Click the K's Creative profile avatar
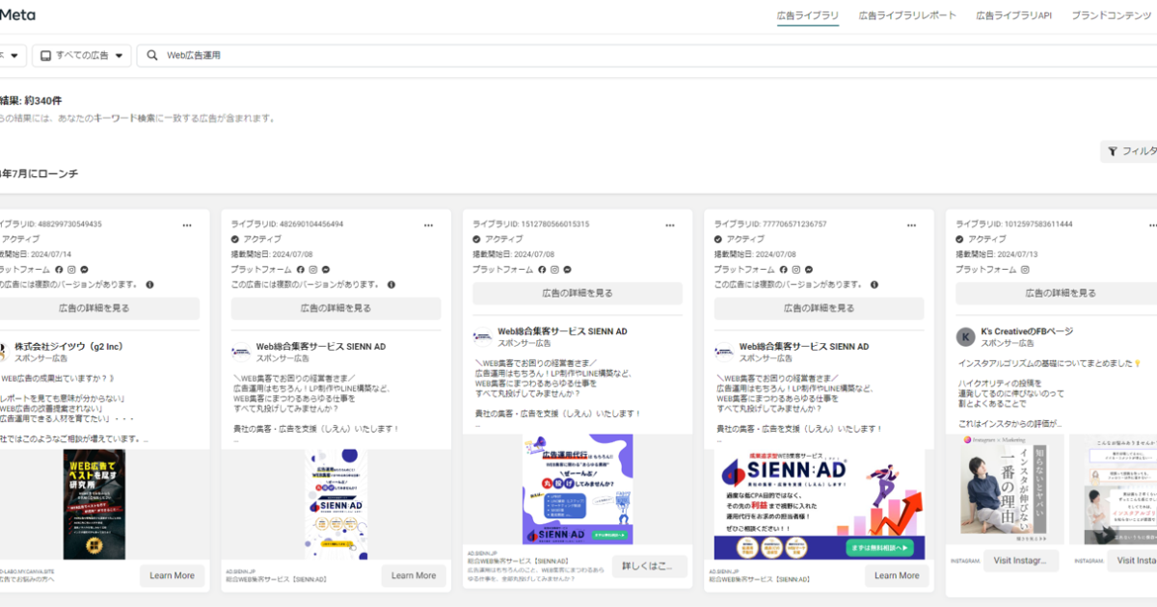Viewport: 1157px width, 607px height. [x=965, y=336]
